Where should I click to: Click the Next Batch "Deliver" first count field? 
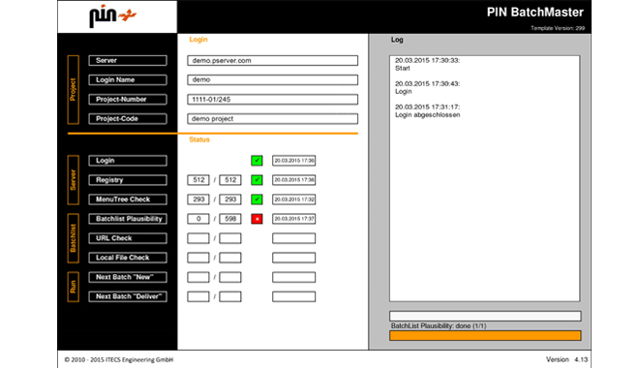tap(198, 296)
